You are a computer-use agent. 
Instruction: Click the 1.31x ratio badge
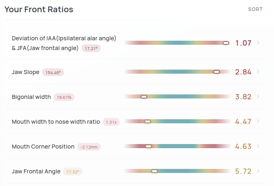111,122
